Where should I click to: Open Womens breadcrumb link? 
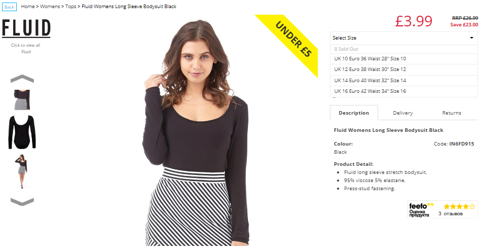50,7
